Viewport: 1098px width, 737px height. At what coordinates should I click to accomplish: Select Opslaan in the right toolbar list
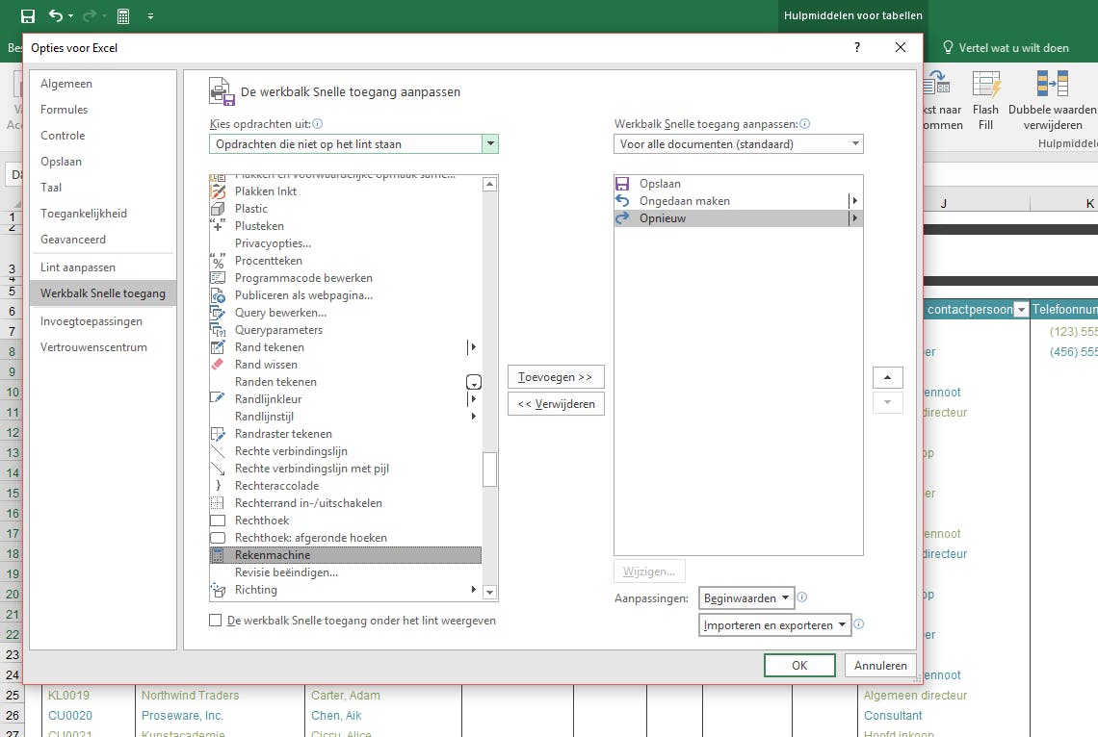point(660,184)
